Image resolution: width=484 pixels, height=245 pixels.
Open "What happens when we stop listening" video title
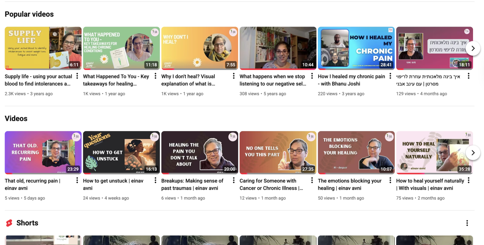point(273,80)
